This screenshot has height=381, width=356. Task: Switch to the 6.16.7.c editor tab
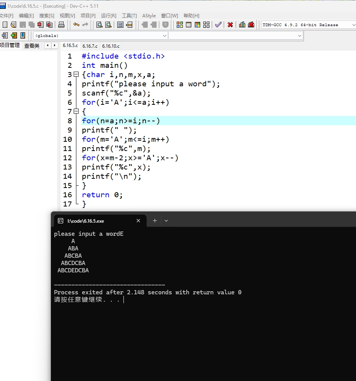click(90, 46)
